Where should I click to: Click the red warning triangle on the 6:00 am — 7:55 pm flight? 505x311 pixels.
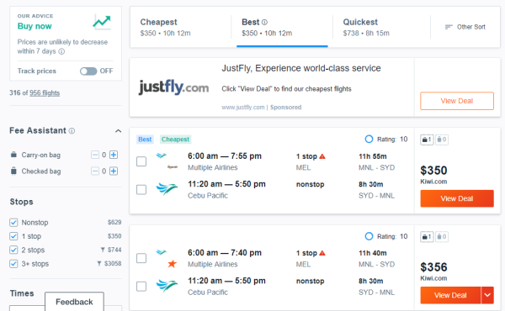coord(322,156)
